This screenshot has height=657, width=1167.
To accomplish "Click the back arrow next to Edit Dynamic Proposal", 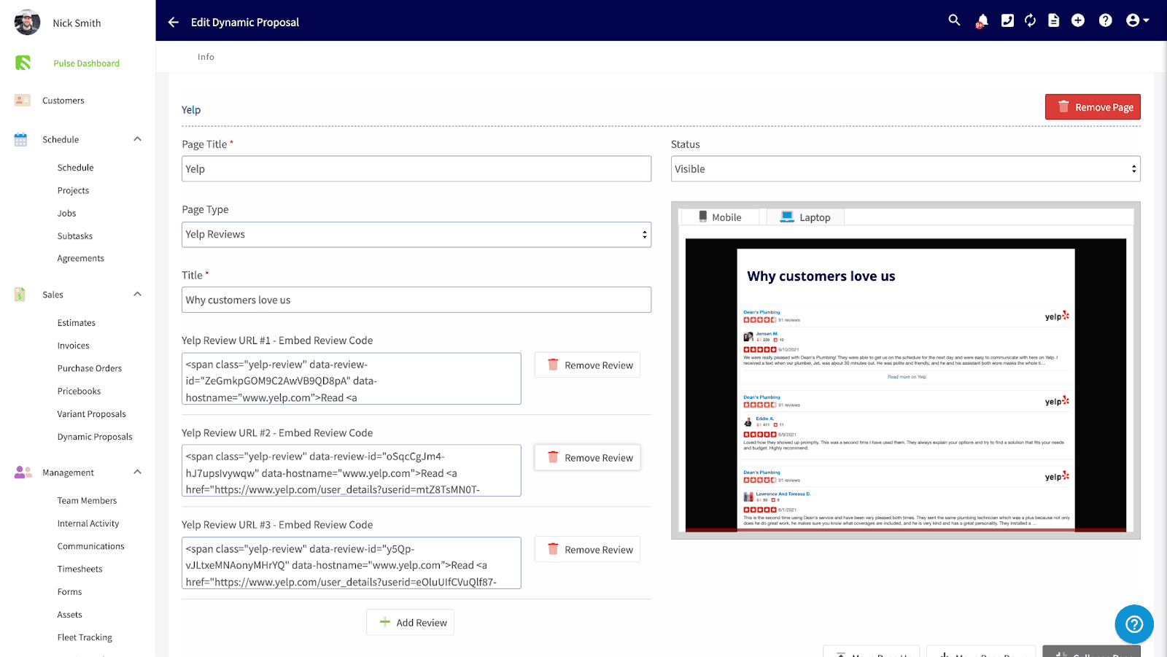I will click(173, 22).
